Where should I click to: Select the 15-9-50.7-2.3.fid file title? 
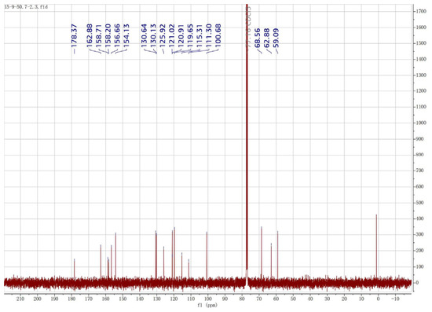[26, 6]
